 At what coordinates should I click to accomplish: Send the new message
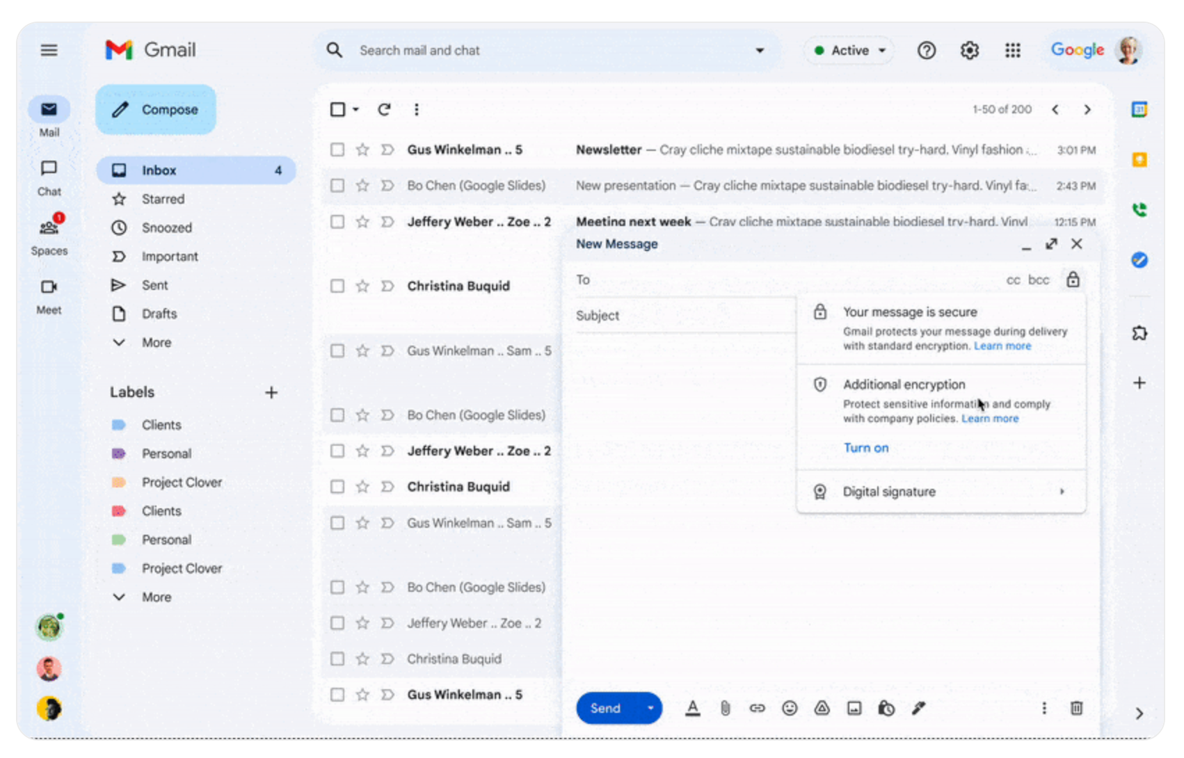[605, 708]
